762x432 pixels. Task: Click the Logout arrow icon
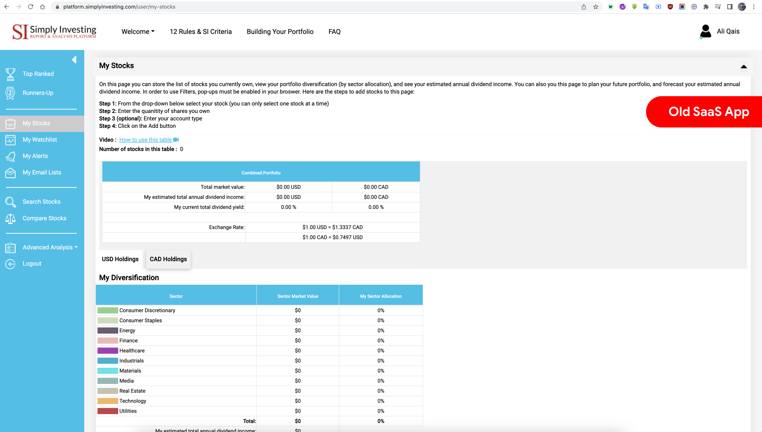(10, 264)
